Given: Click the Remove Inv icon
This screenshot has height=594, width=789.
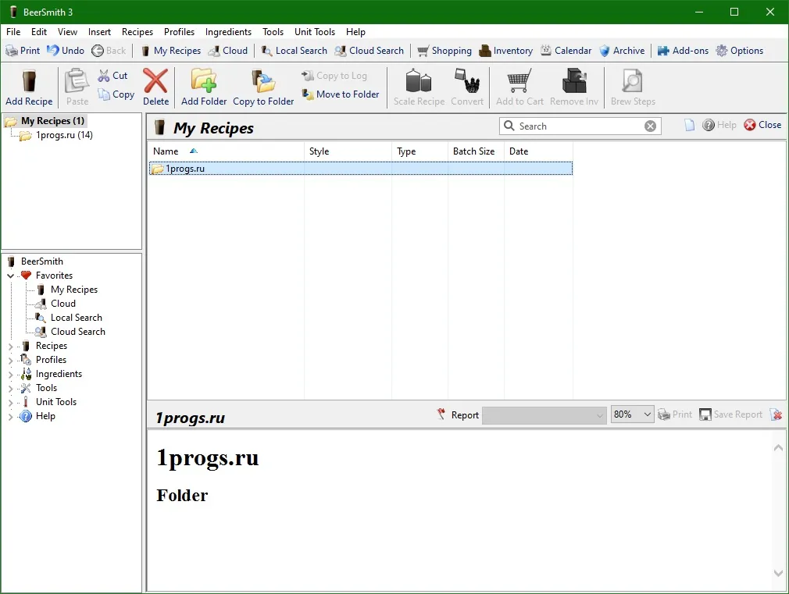Looking at the screenshot, I should [574, 80].
